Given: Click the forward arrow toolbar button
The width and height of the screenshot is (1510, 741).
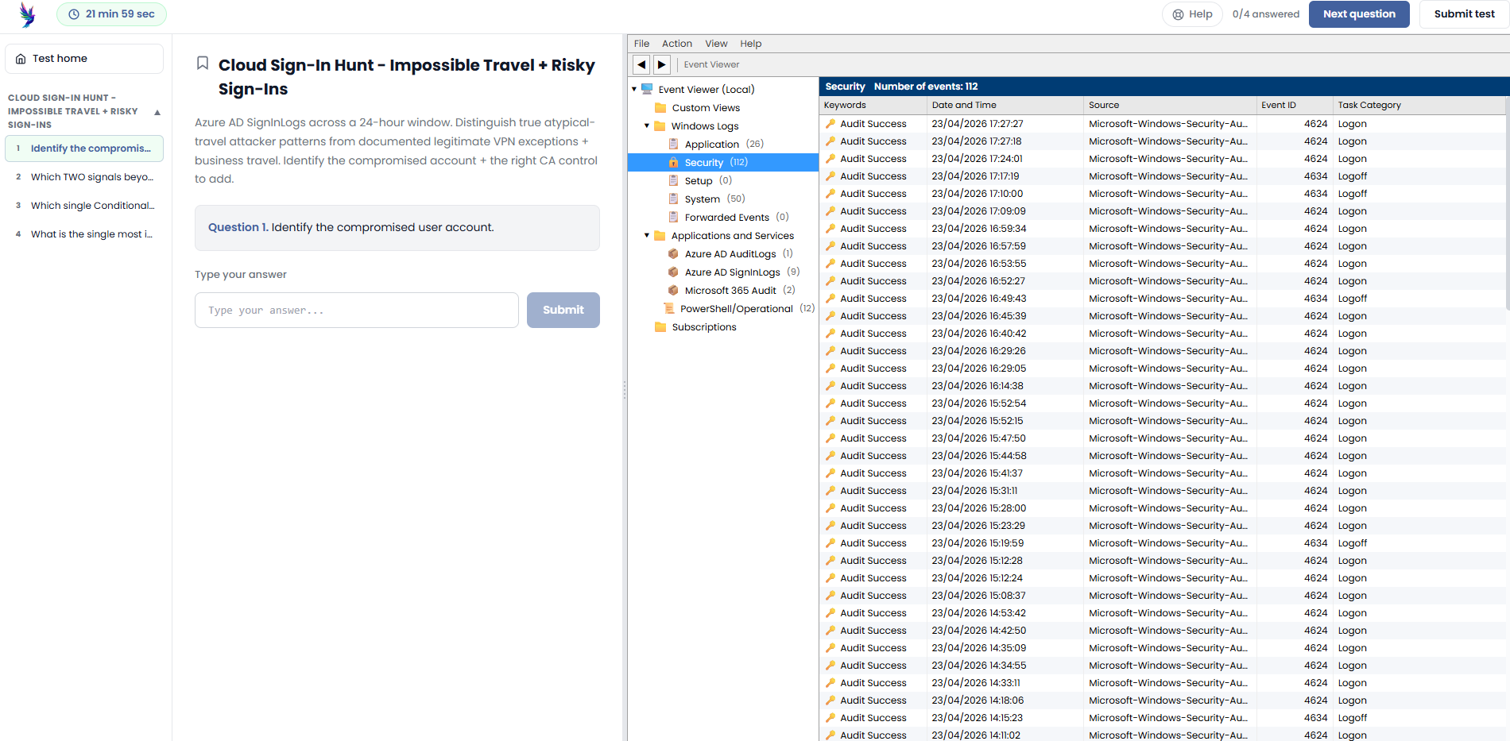Looking at the screenshot, I should click(x=662, y=64).
